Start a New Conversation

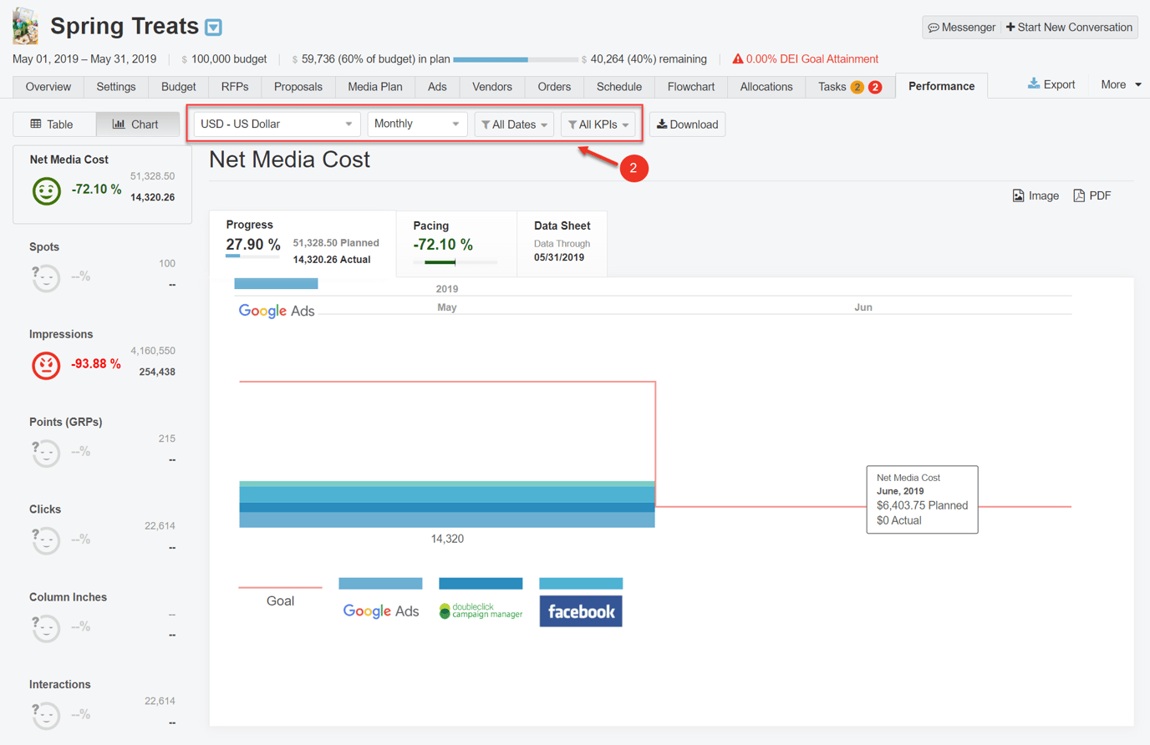click(x=1070, y=27)
